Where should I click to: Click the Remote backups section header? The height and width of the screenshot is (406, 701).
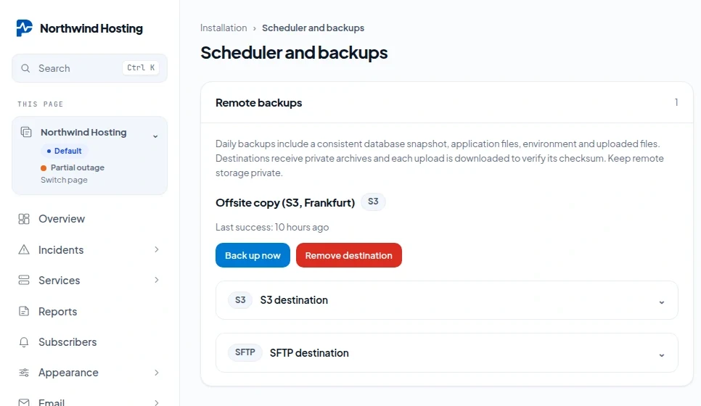[259, 103]
